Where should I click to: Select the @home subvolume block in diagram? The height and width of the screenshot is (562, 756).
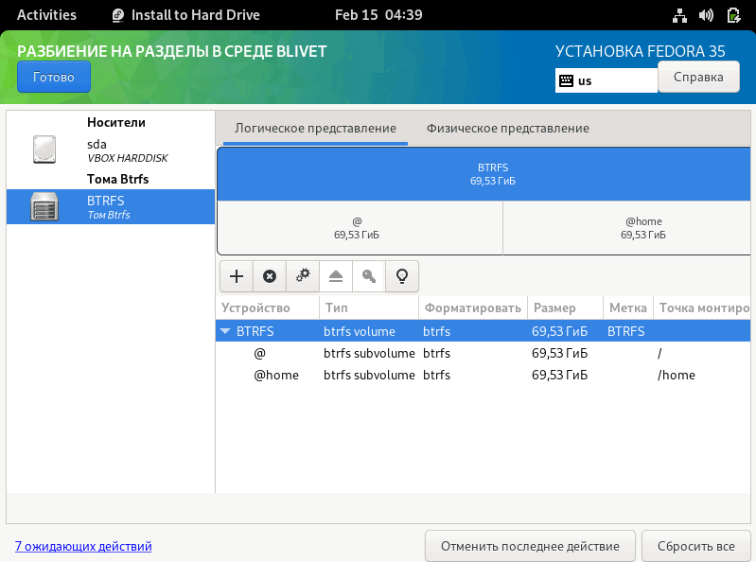click(x=626, y=228)
